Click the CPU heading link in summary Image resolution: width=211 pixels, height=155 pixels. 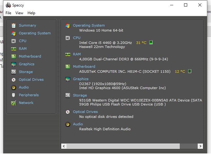(x=77, y=38)
